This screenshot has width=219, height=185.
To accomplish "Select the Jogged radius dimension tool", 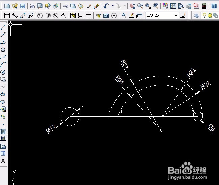I will pos(48,16).
